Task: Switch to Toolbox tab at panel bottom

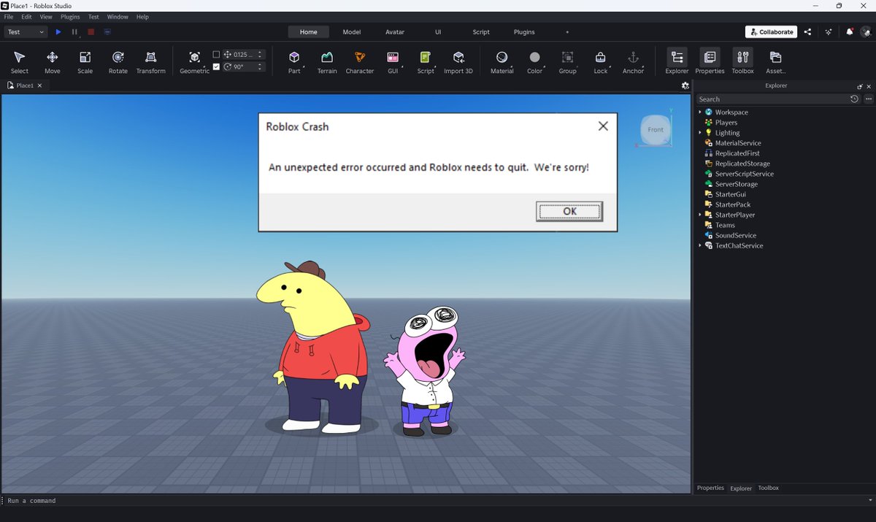Action: pos(768,488)
